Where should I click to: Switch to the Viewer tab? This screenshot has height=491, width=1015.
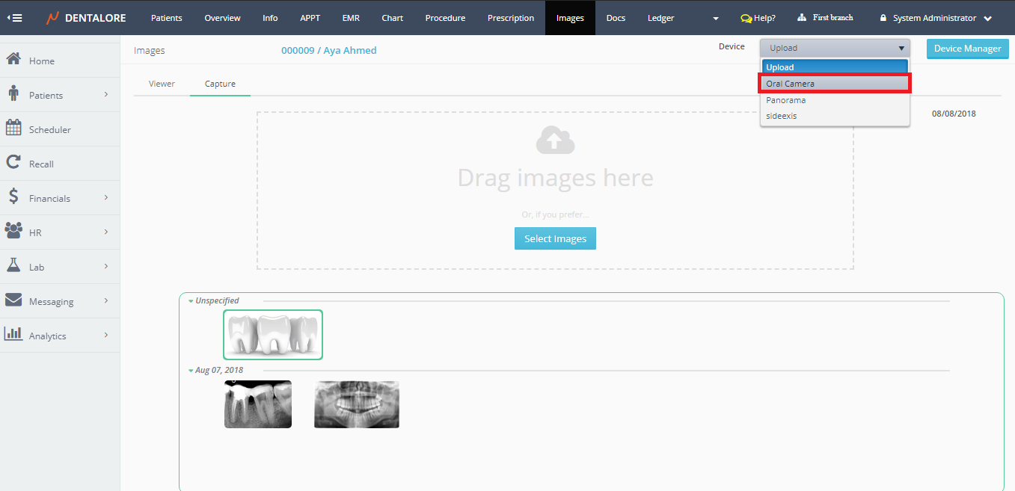pyautogui.click(x=162, y=84)
